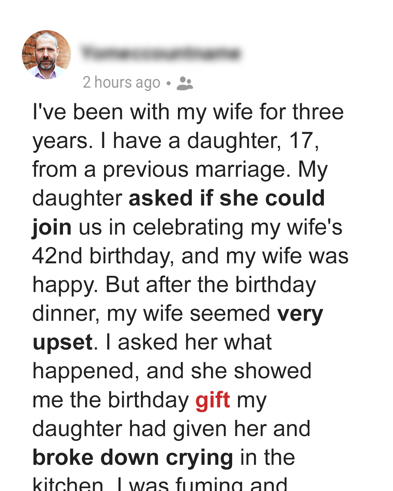The image size is (393, 491).
Task: Click the red word "gift"
Action: click(213, 400)
